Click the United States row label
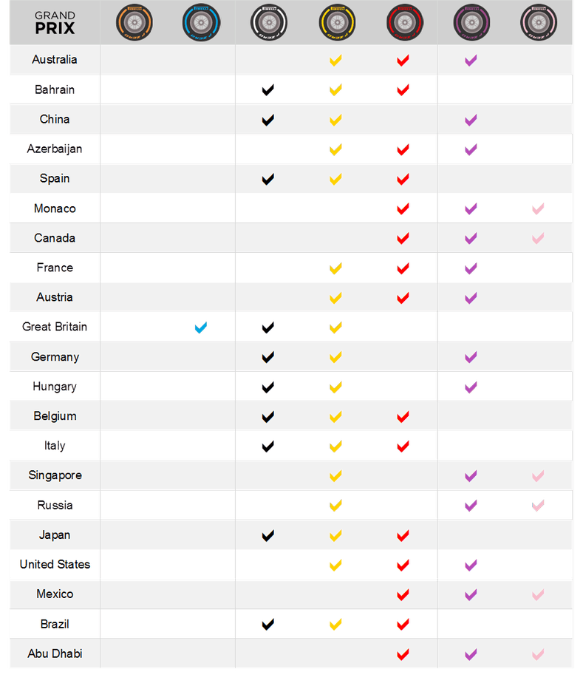The width and height of the screenshot is (583, 686). tap(55, 565)
